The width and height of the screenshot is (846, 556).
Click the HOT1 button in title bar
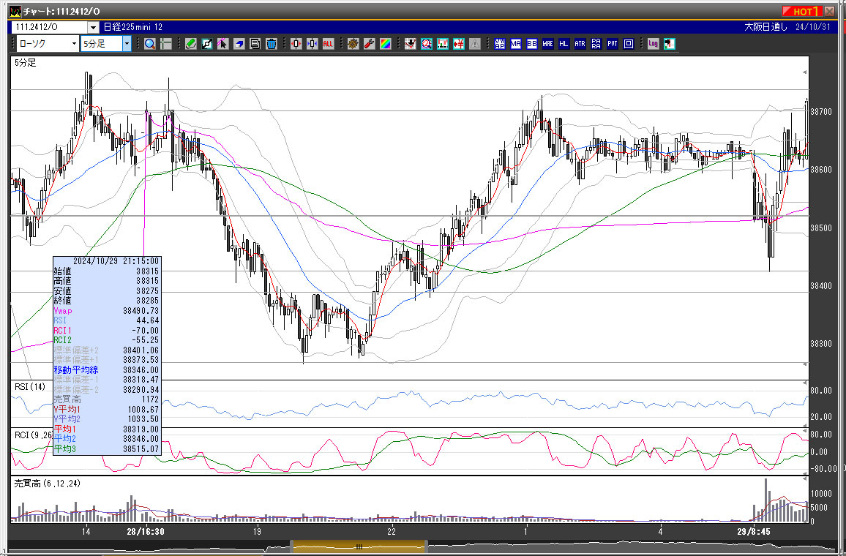pos(801,11)
